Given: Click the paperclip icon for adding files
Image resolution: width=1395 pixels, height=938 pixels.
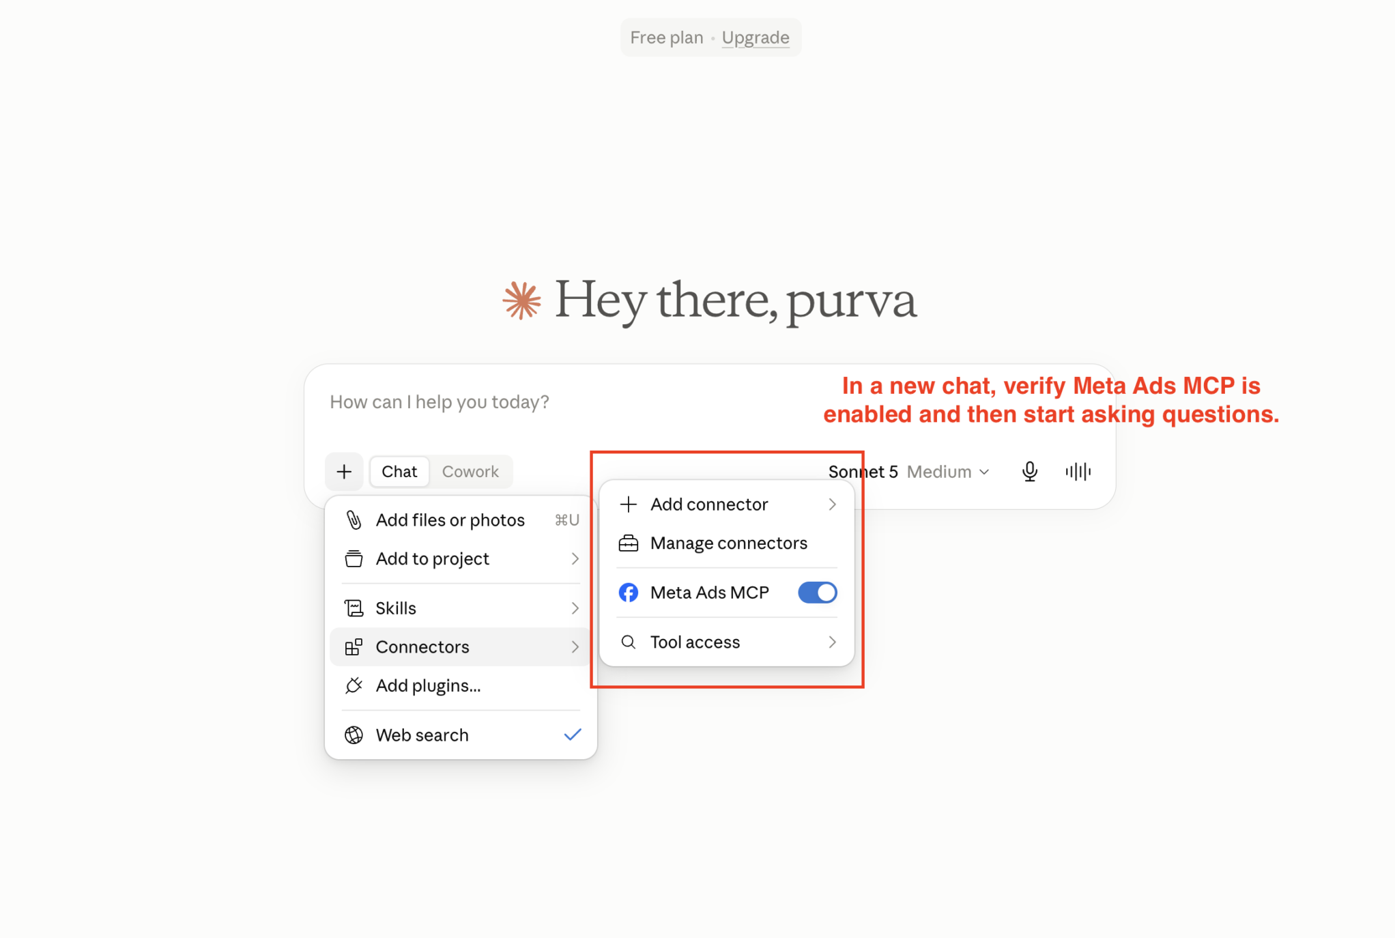Looking at the screenshot, I should coord(354,520).
